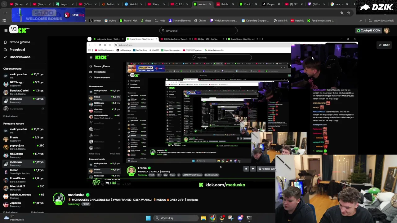397x223 pixels.
Task: Open the weather widget showing Pochmurnie
Action: (x=13, y=218)
